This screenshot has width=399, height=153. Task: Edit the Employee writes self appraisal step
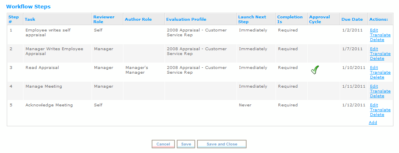[374, 30]
